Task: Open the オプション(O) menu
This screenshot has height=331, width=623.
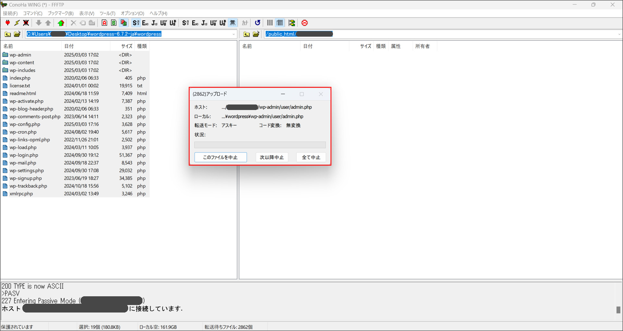Action: click(132, 13)
